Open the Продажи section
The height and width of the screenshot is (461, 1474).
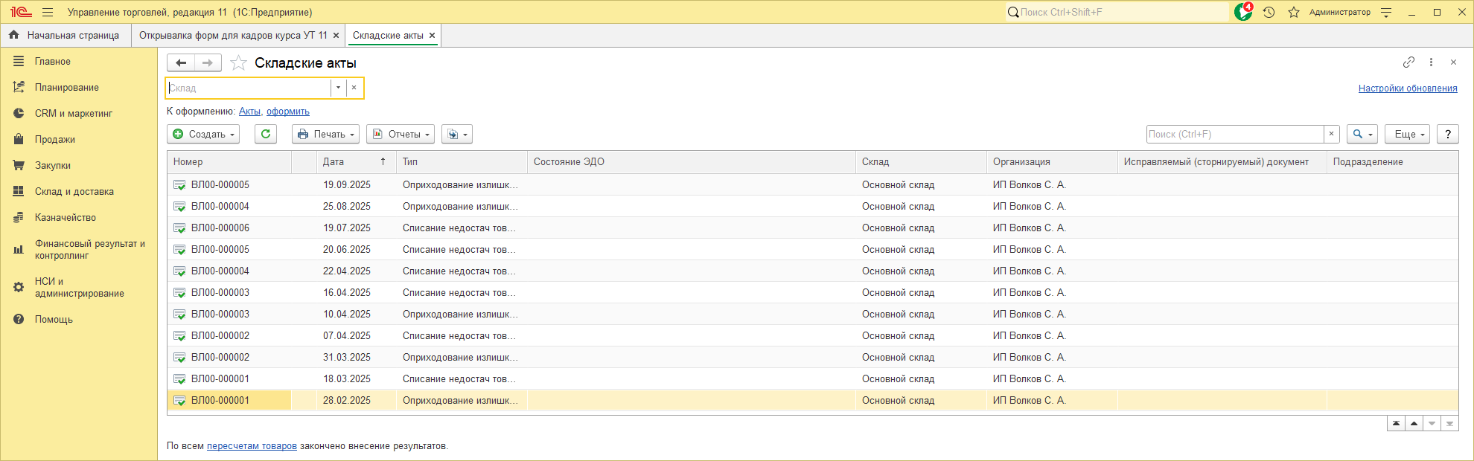tap(79, 139)
